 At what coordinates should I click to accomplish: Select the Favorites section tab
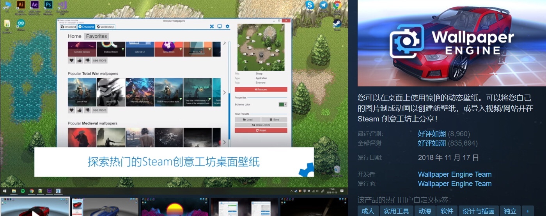(x=97, y=36)
